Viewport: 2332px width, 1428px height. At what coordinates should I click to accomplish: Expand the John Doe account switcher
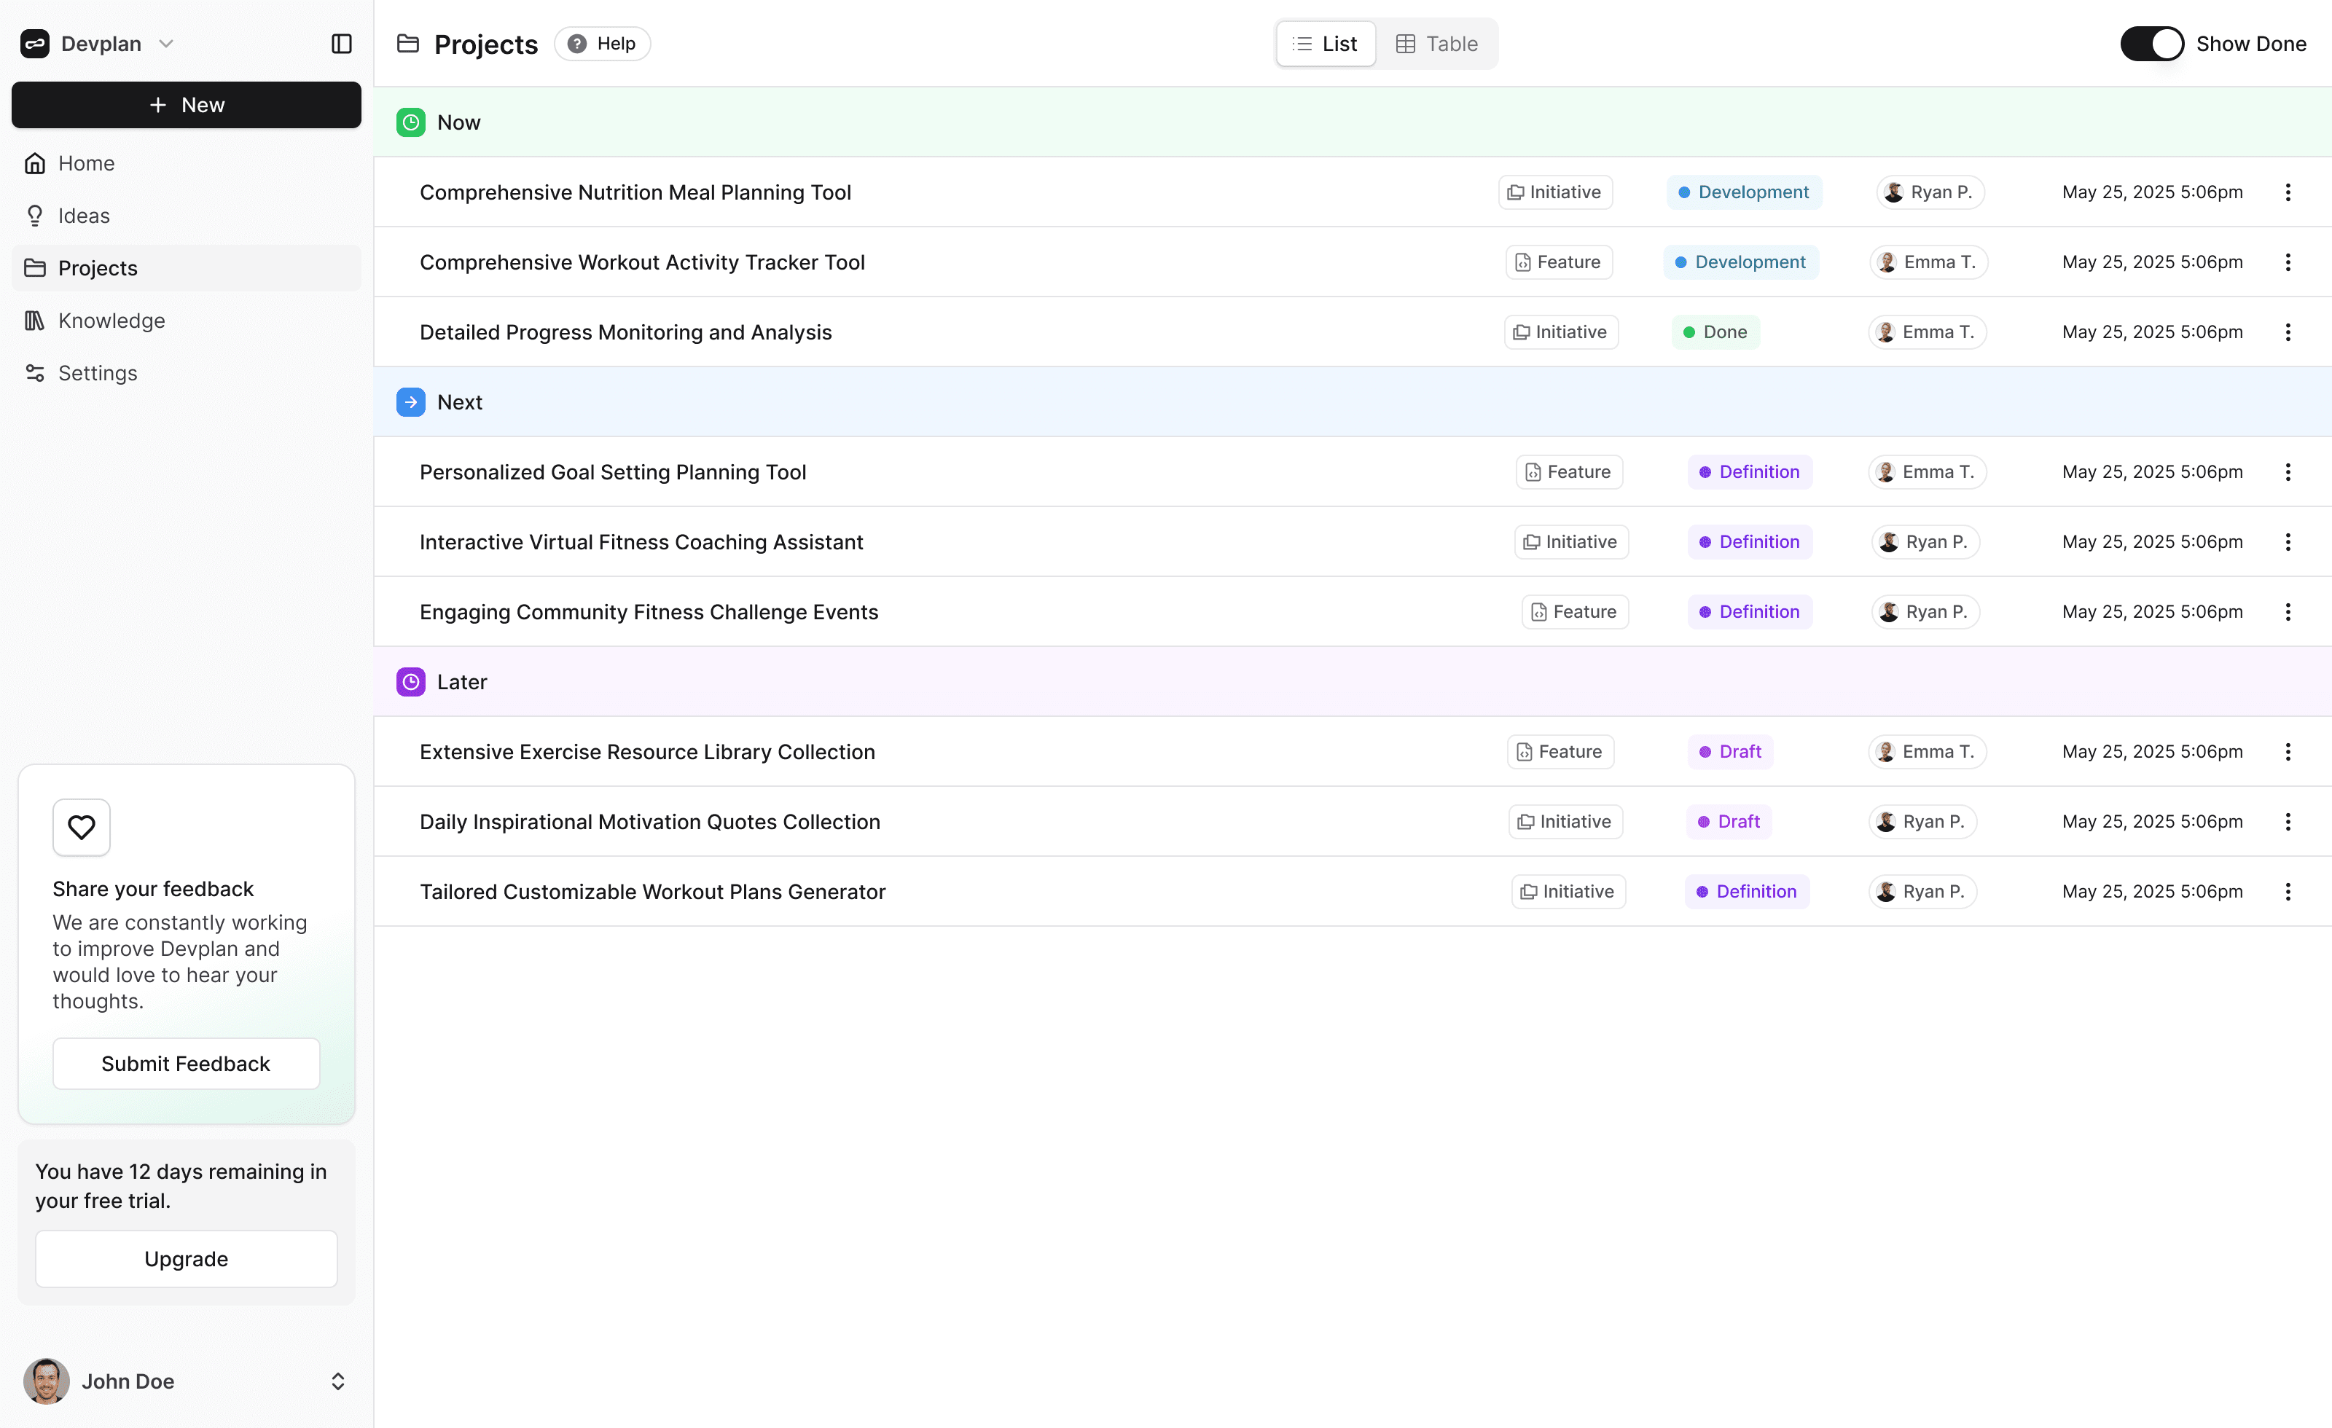pyautogui.click(x=338, y=1381)
